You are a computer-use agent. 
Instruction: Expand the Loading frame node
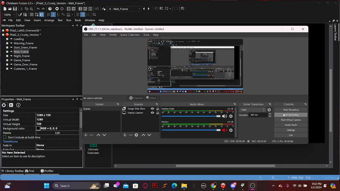pyautogui.click(x=7, y=39)
